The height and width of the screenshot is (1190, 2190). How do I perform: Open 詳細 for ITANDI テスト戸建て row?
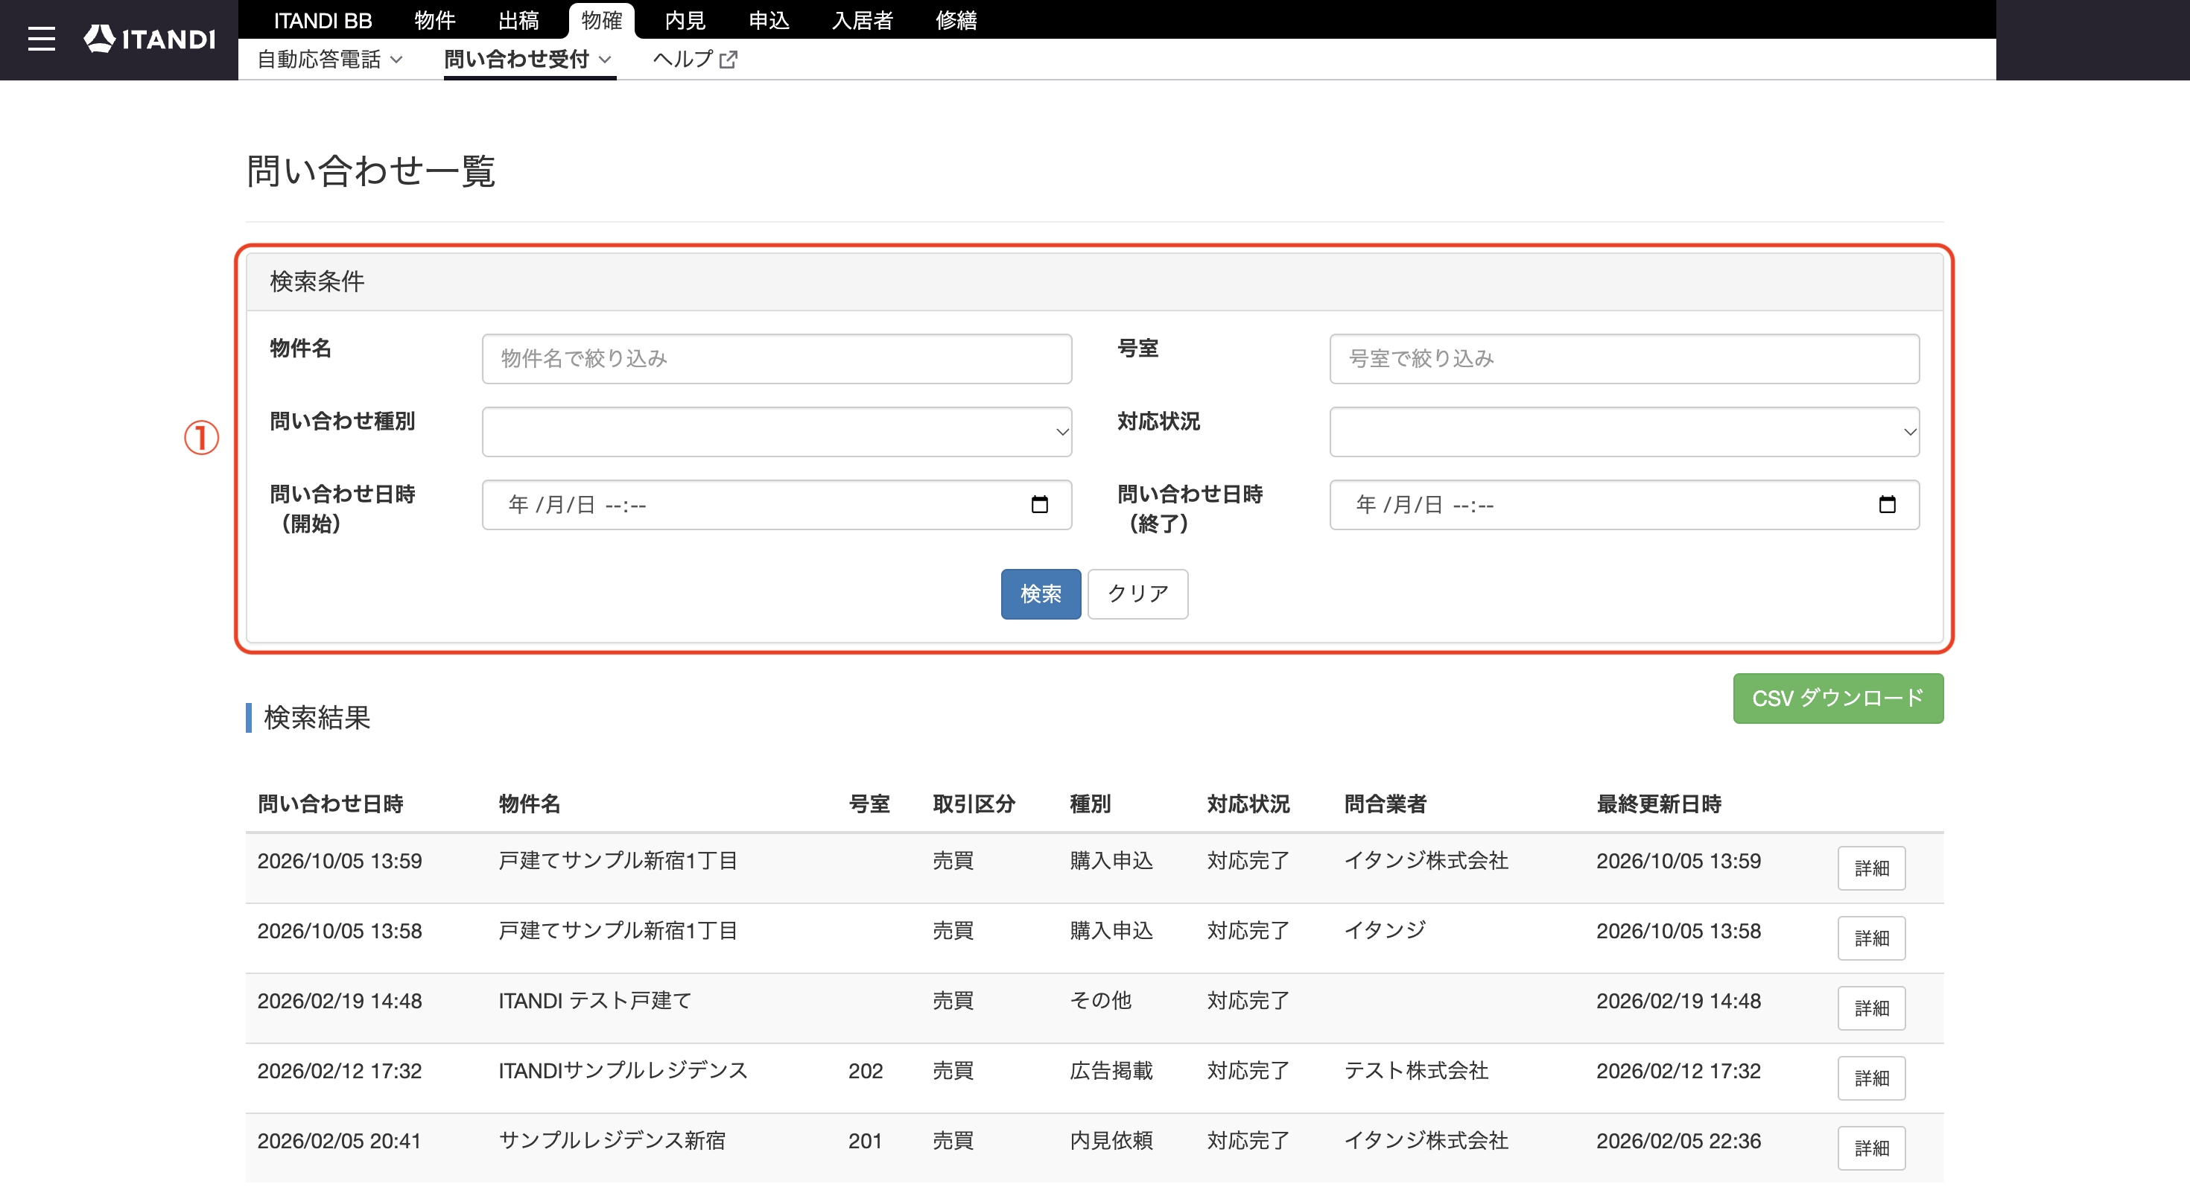[x=1871, y=1008]
